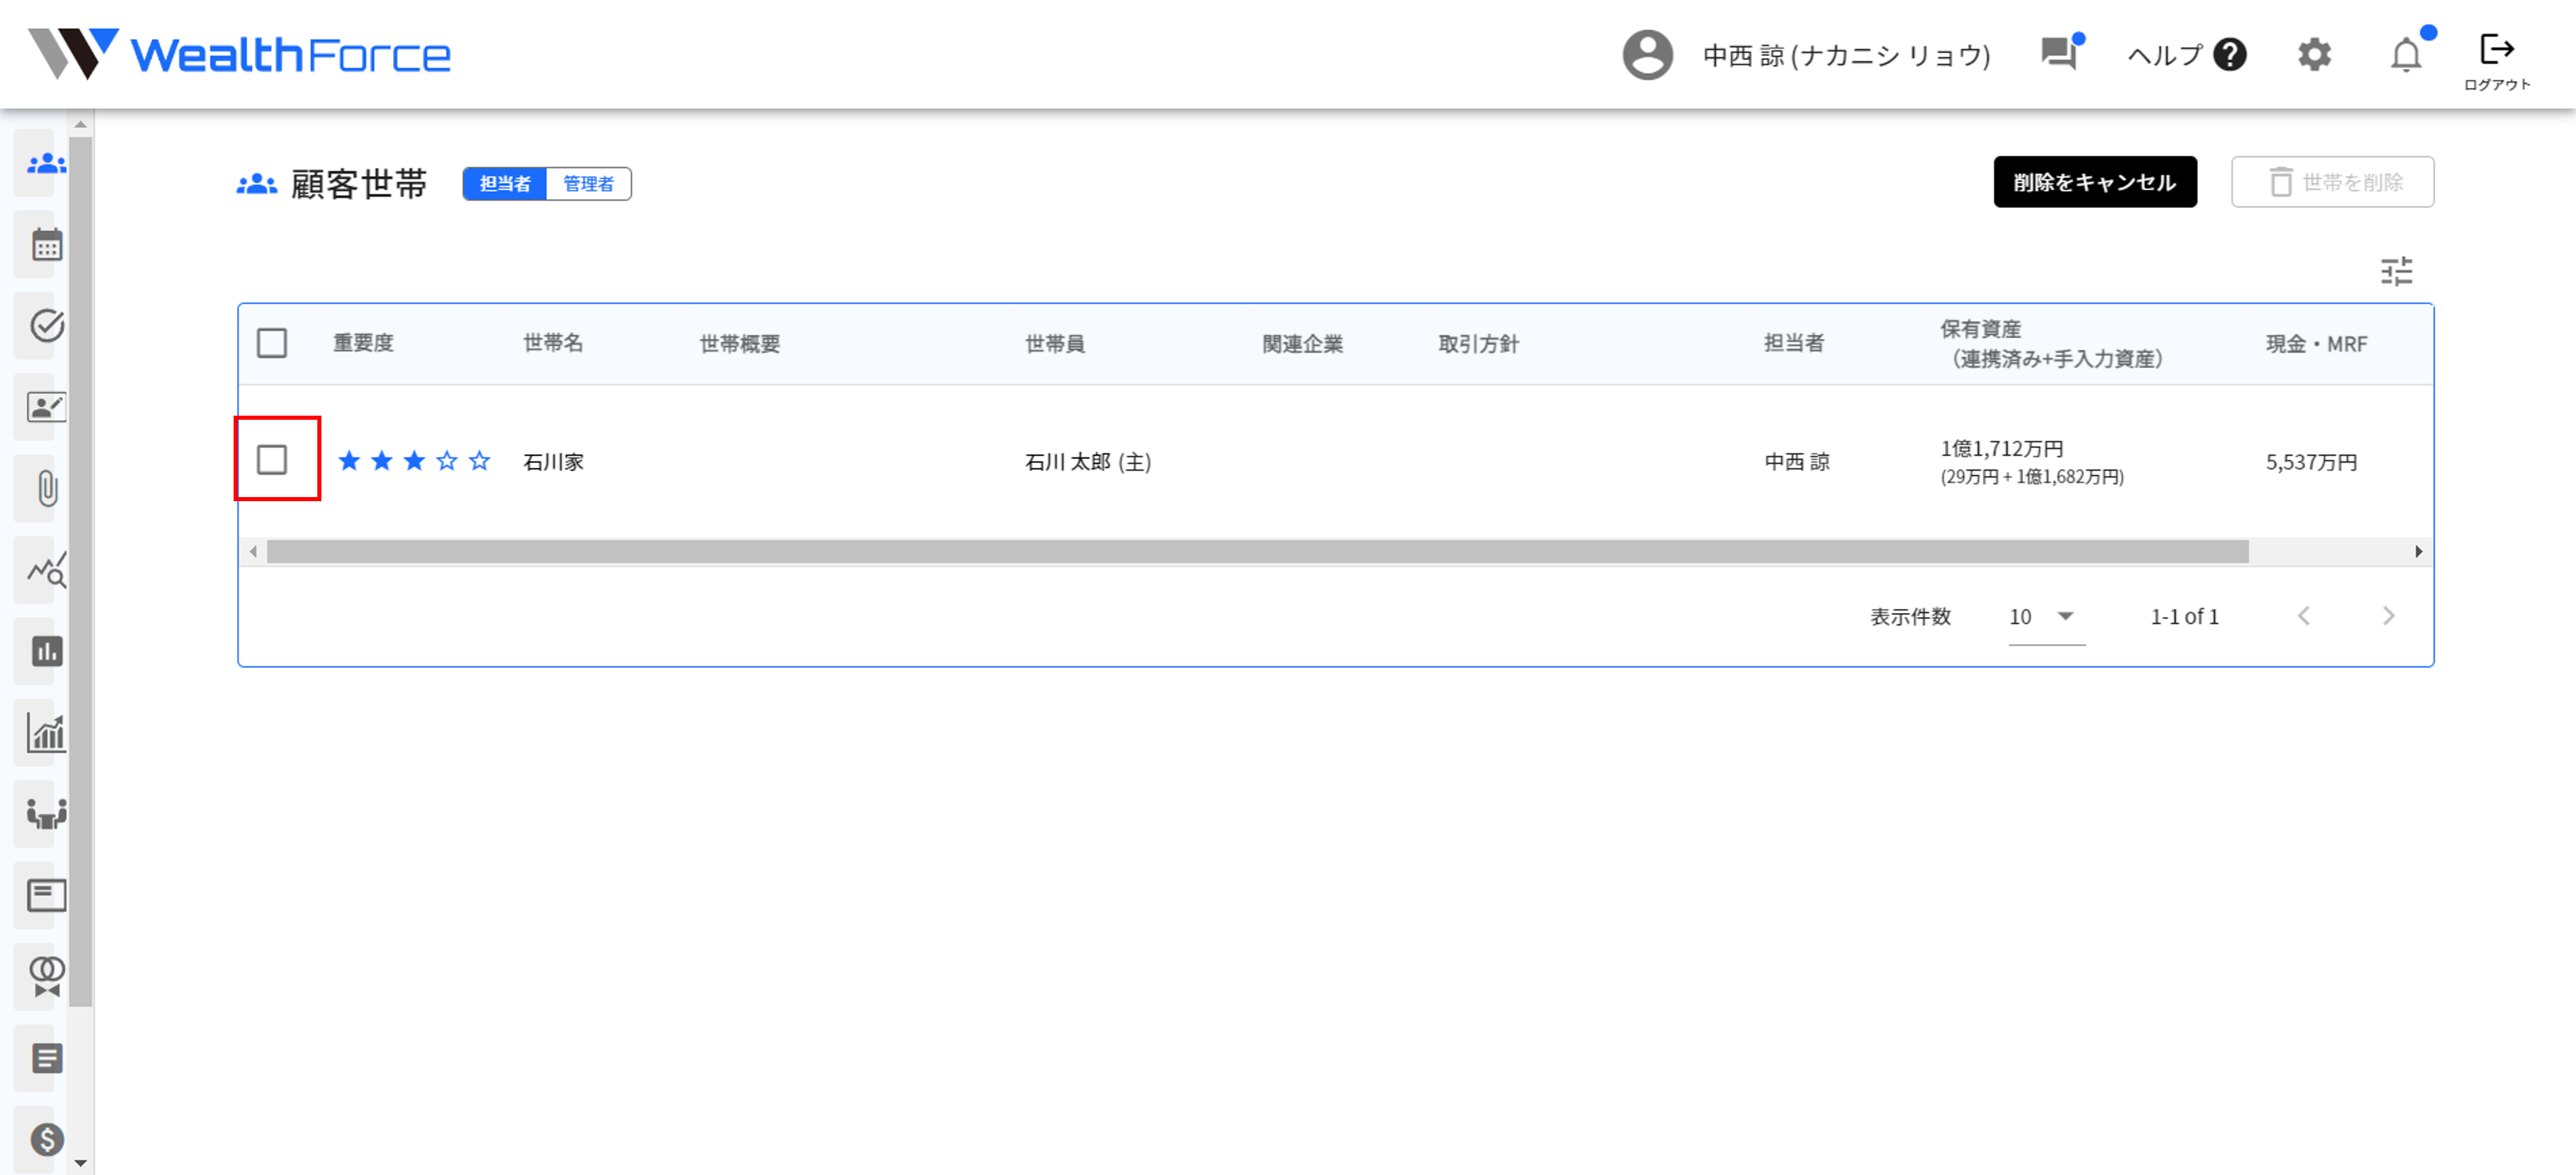Click the WealthForce logo

239,53
